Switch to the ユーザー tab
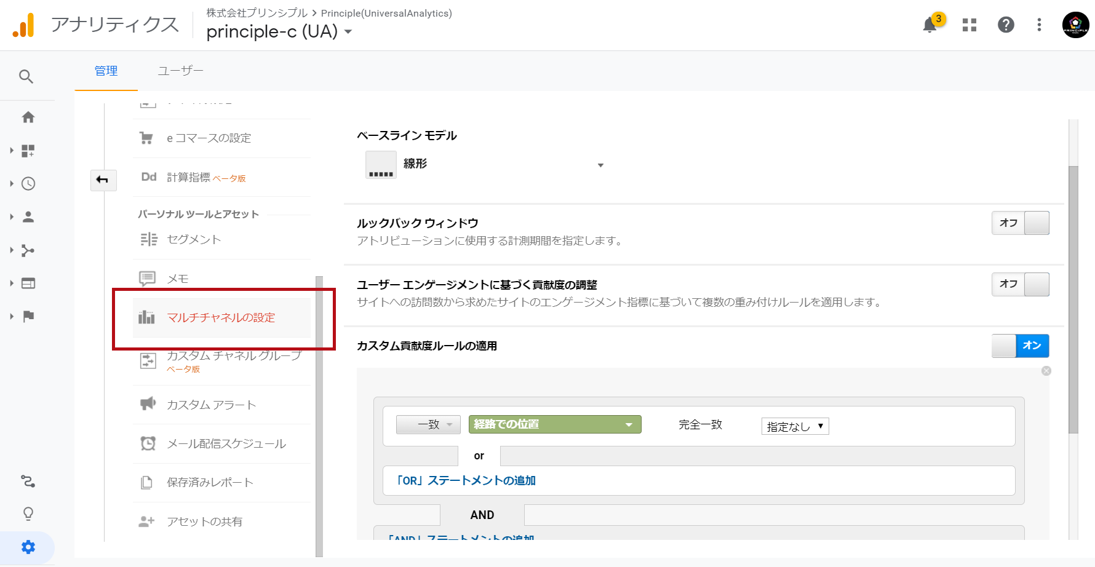Screen dimensions: 1095x567 (180, 71)
